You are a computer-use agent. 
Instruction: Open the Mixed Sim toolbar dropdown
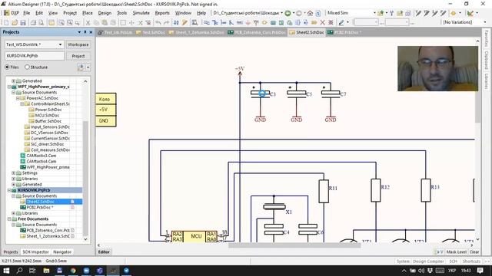[x=374, y=13]
